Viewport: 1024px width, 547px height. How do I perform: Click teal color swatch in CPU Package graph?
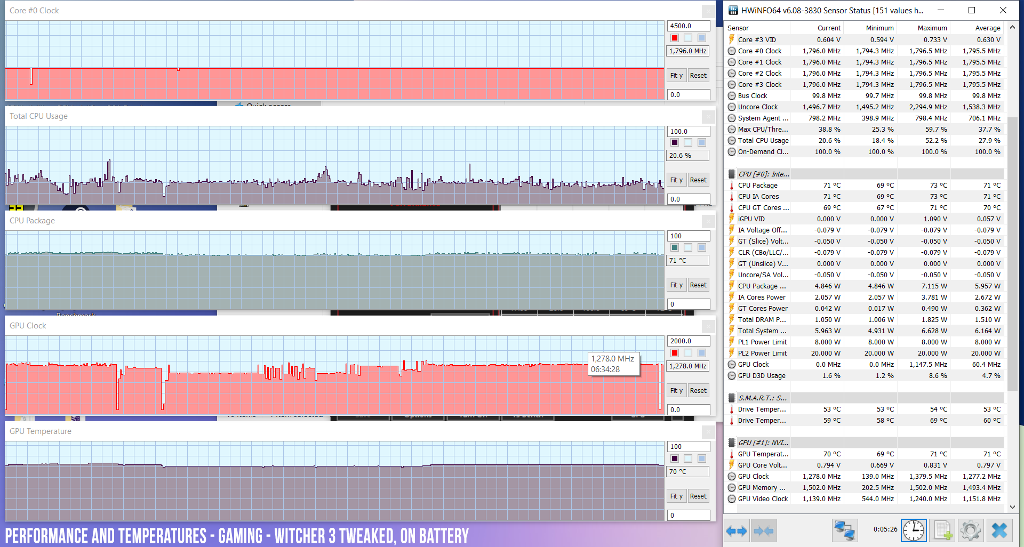[675, 247]
